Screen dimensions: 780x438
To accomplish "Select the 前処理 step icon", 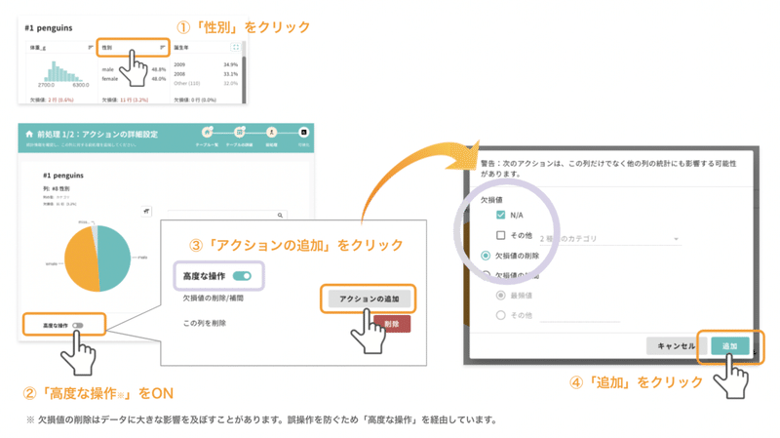I will [271, 132].
